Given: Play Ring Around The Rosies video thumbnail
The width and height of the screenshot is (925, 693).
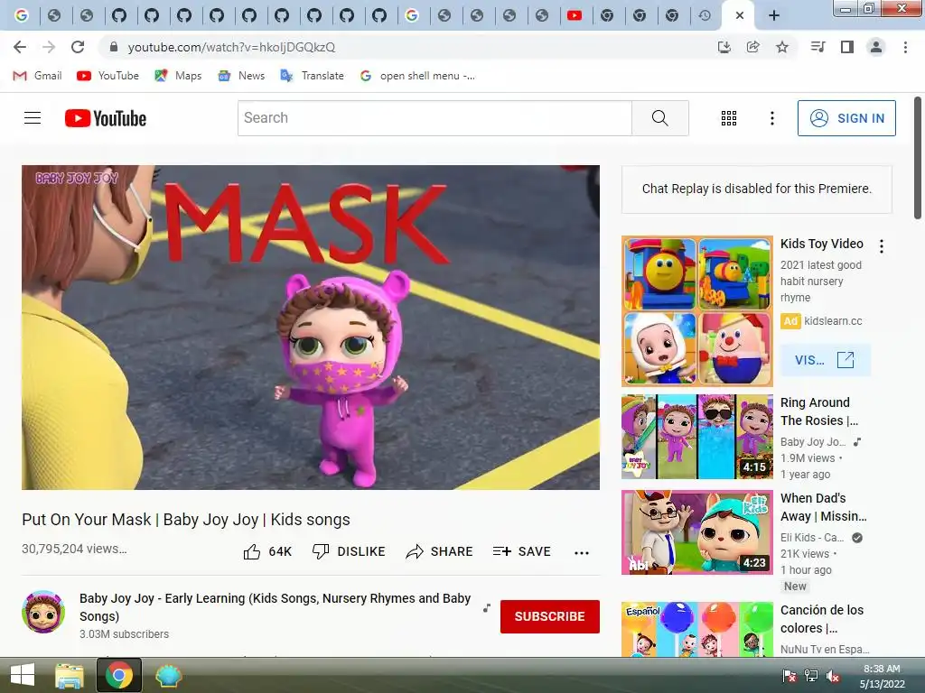Looking at the screenshot, I should tap(696, 437).
